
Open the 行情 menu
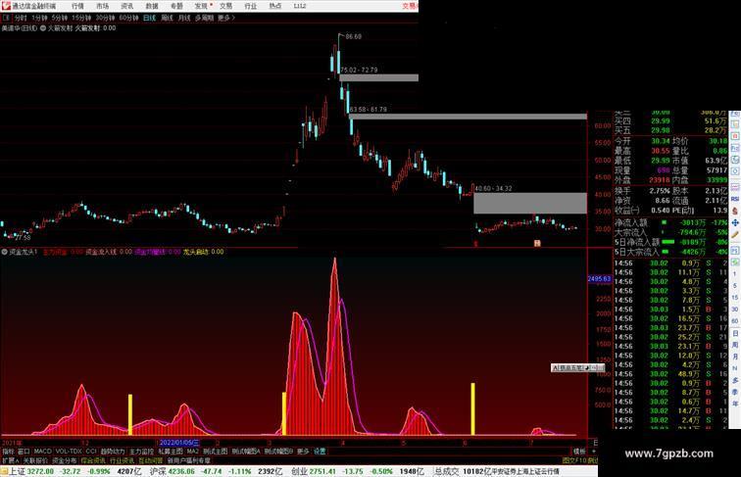pyautogui.click(x=77, y=6)
